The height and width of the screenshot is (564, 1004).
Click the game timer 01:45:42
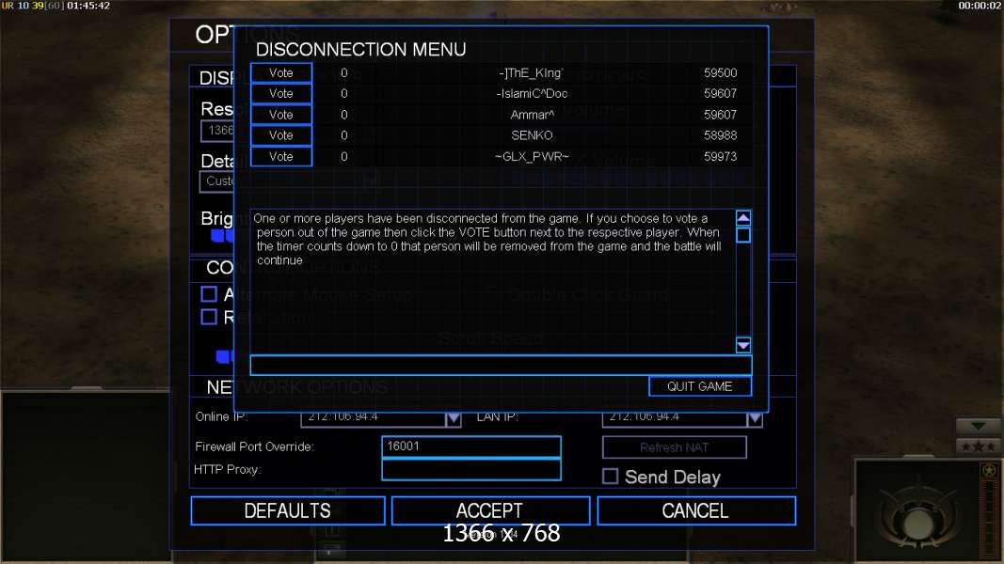click(x=88, y=6)
